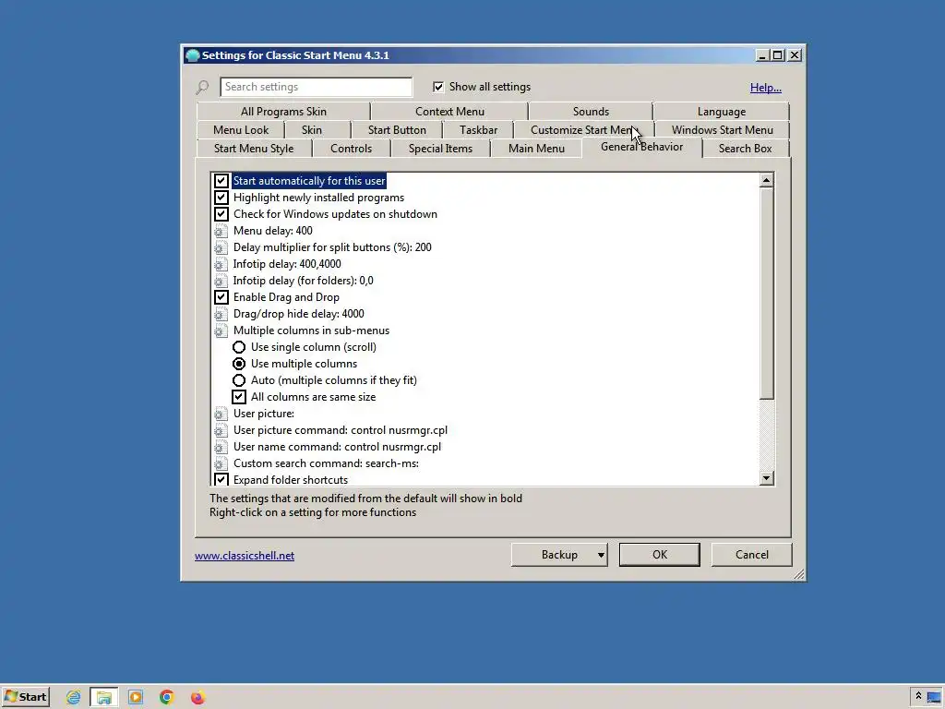Open the Sounds tab
The height and width of the screenshot is (709, 945).
pos(591,112)
